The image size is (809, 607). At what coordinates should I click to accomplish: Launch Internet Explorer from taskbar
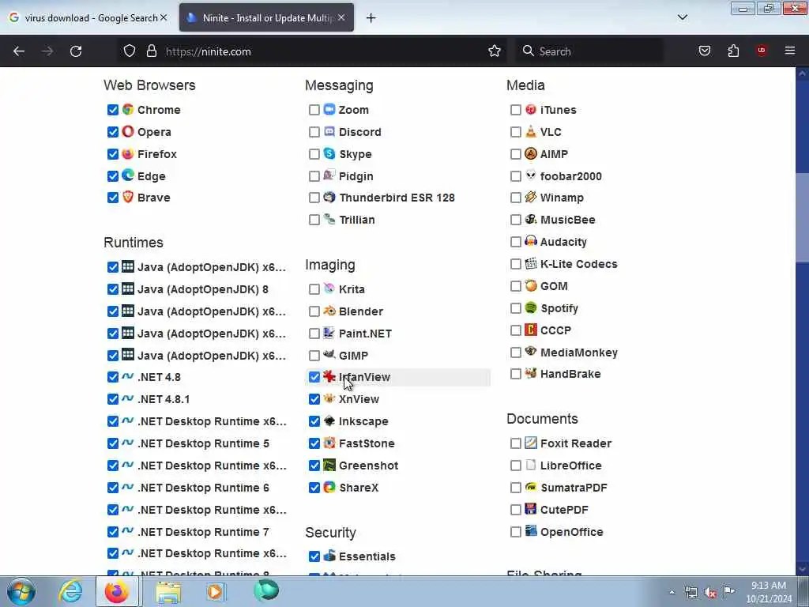coord(70,591)
